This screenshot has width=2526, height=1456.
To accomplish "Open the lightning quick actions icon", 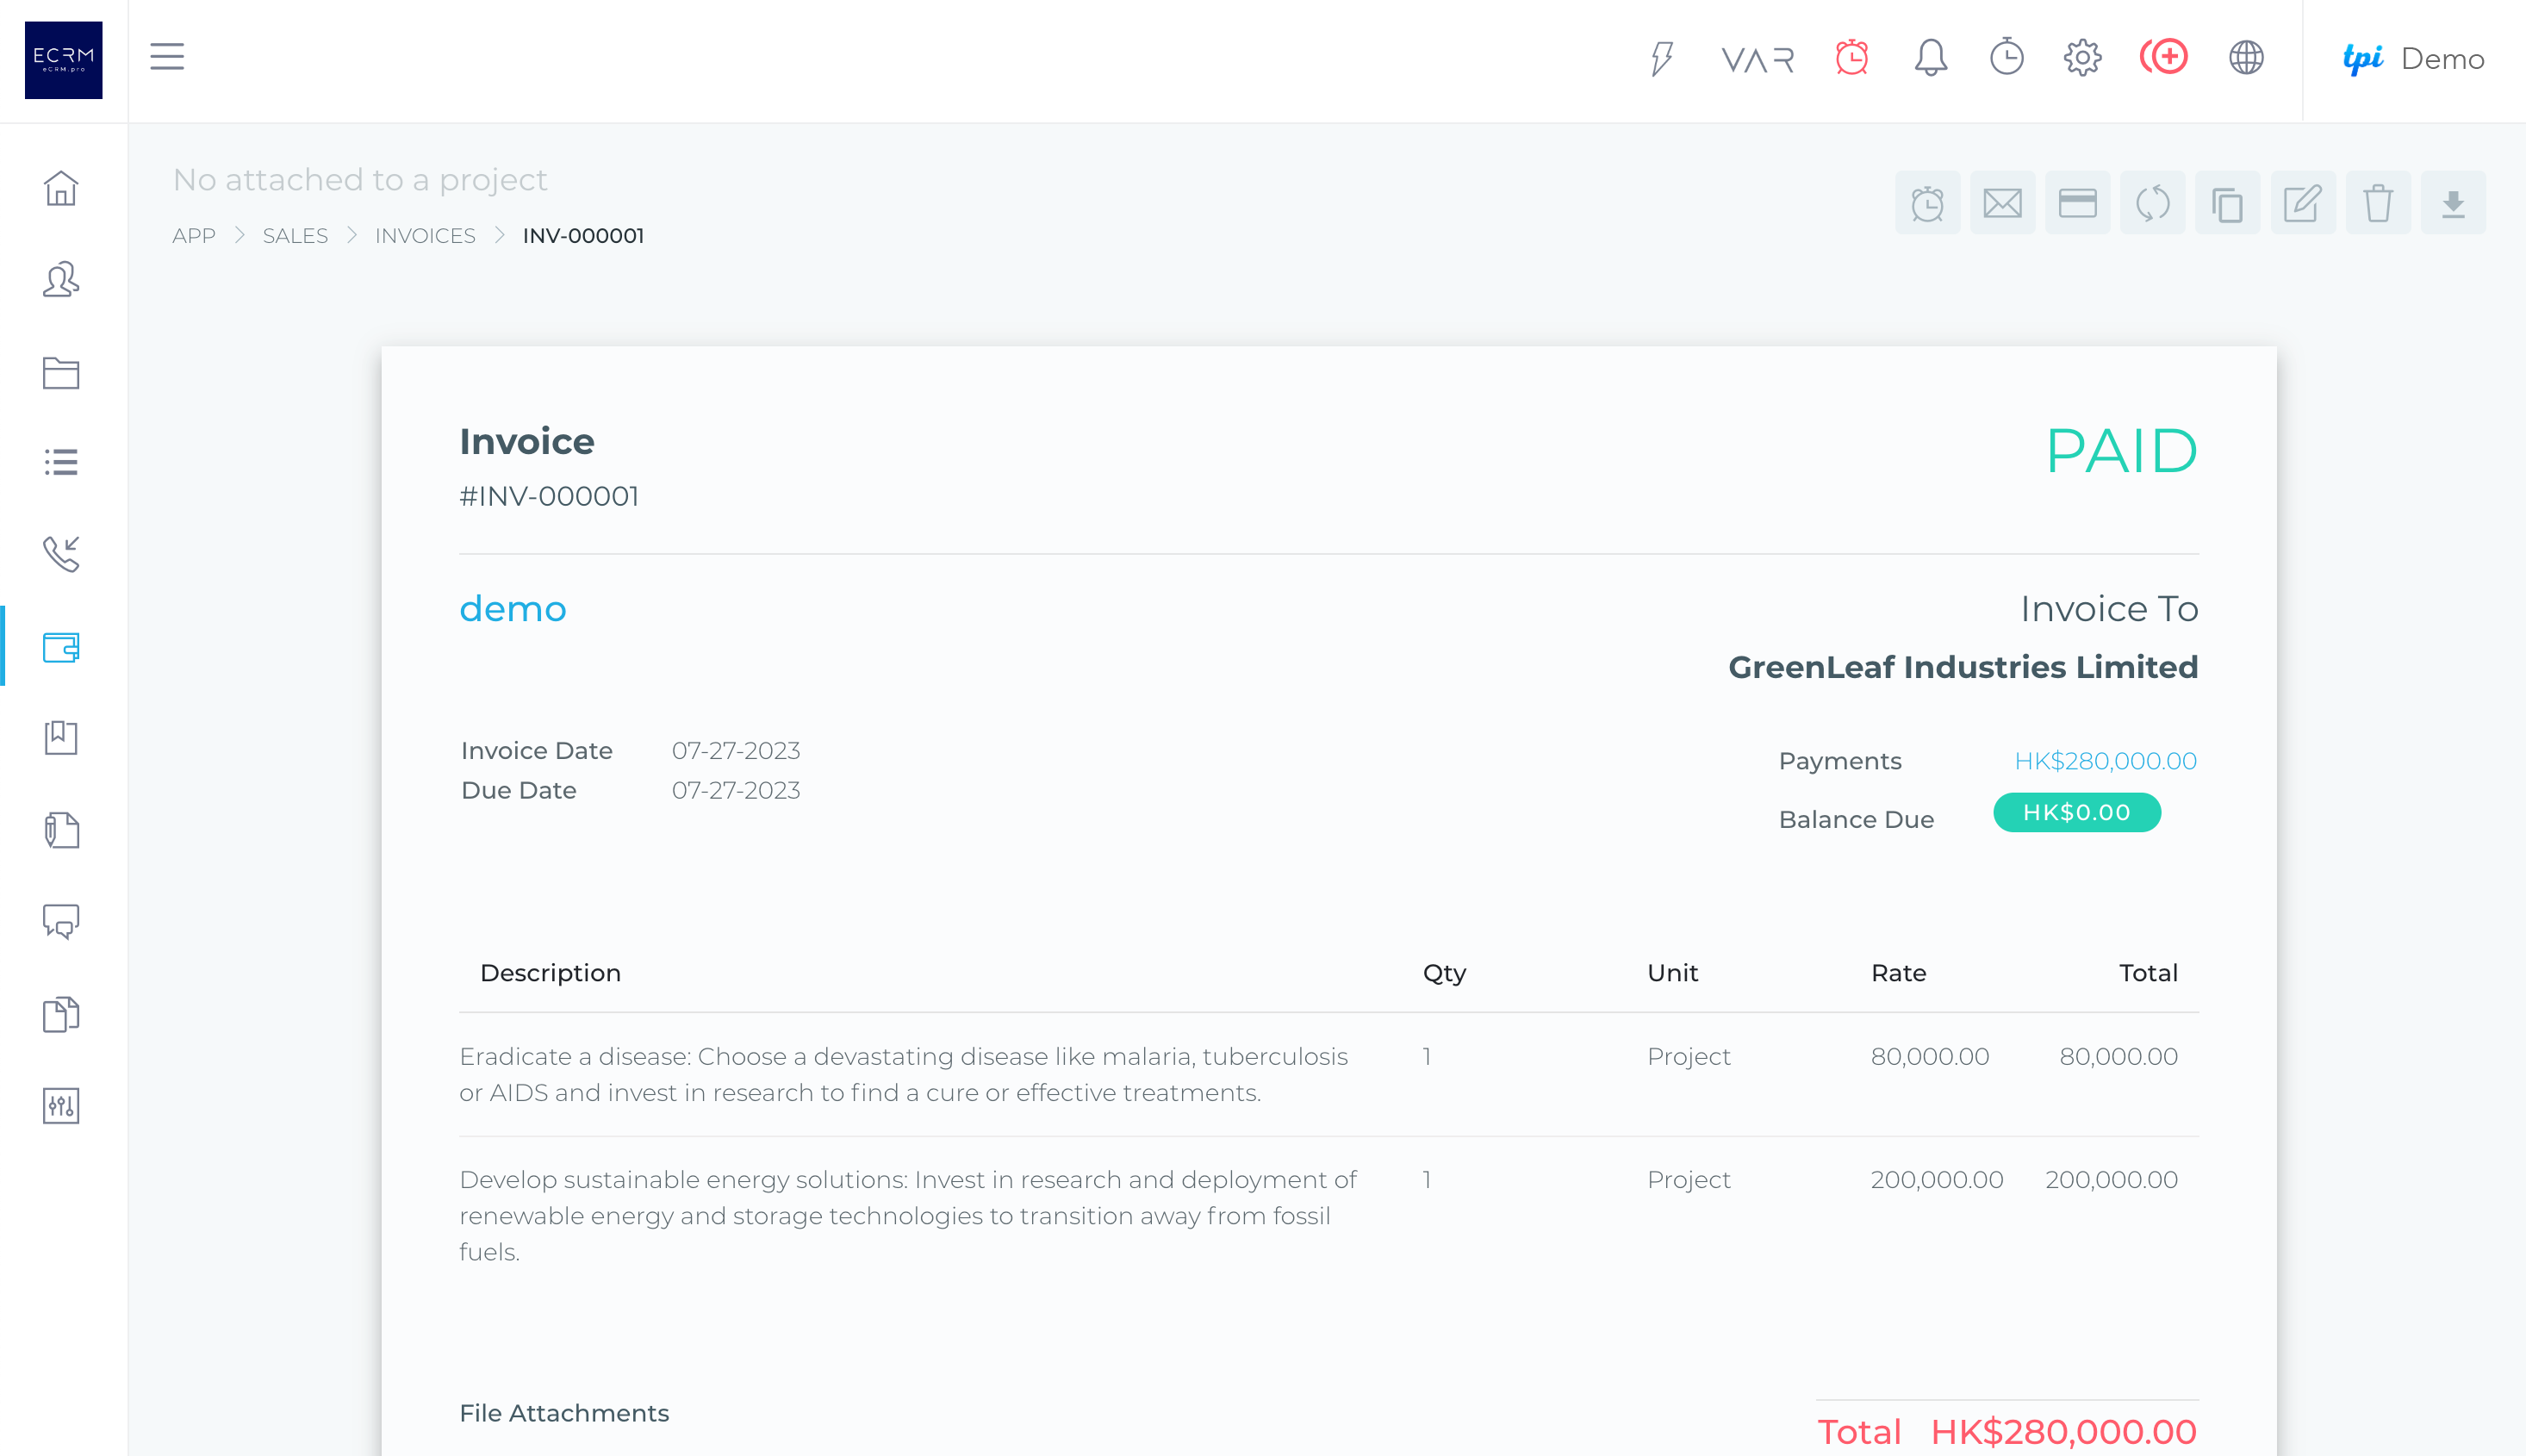I will point(1661,58).
